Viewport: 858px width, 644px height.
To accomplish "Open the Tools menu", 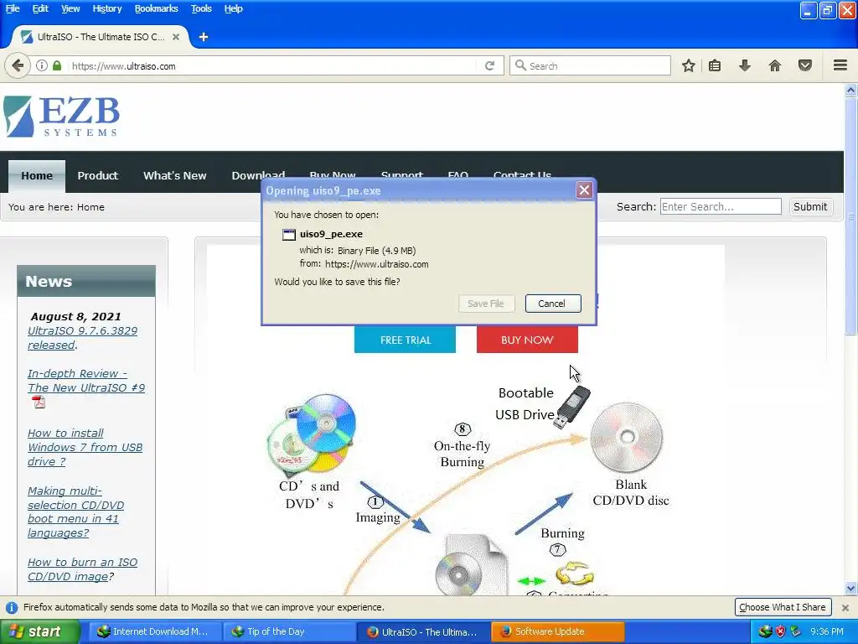I will tap(201, 8).
